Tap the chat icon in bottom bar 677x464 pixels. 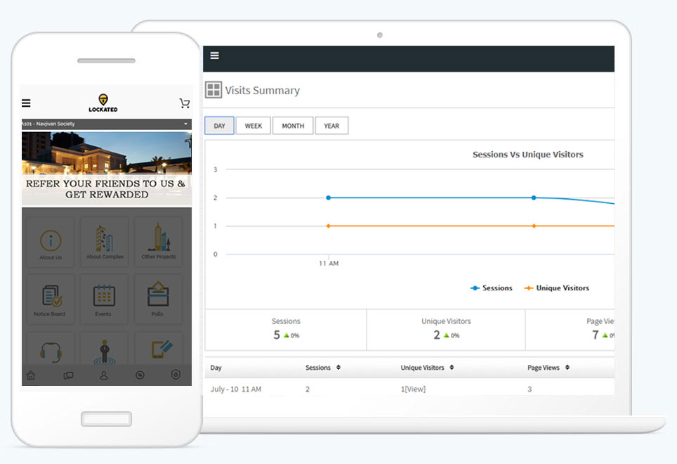click(68, 375)
